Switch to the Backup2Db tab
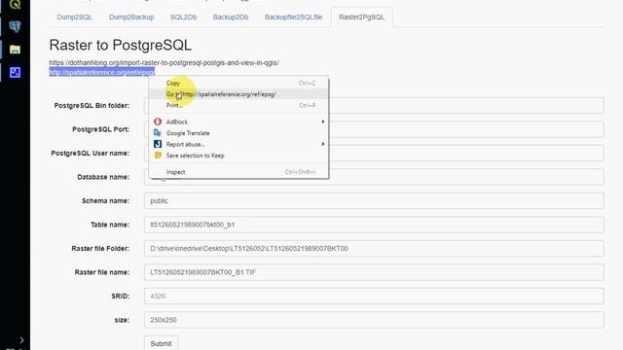This screenshot has width=623, height=350. pyautogui.click(x=231, y=17)
